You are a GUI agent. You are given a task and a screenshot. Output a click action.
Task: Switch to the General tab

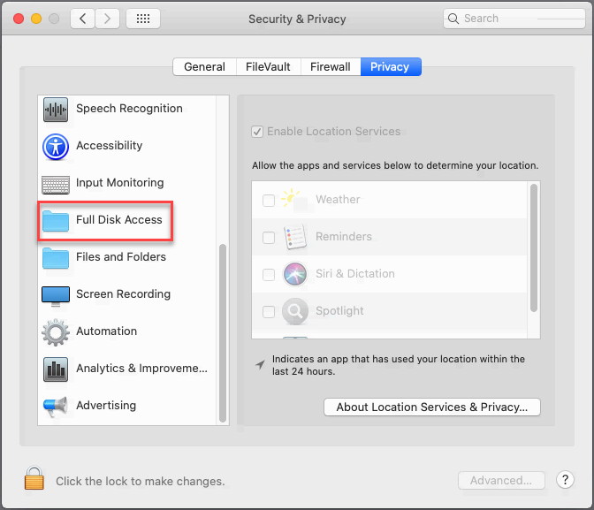pos(204,66)
